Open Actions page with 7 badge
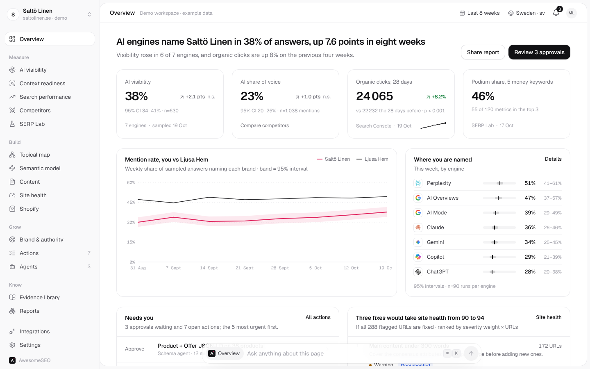 pyautogui.click(x=50, y=253)
